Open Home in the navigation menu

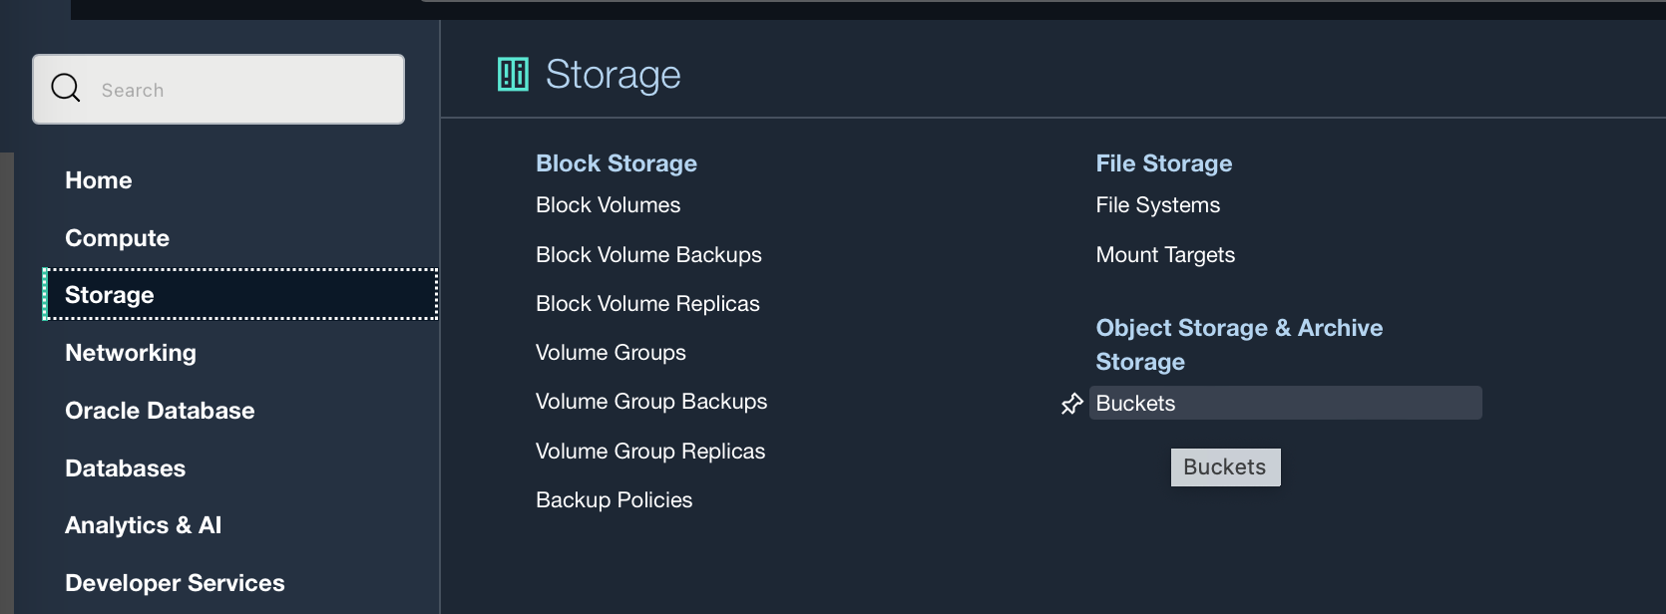pos(99,180)
